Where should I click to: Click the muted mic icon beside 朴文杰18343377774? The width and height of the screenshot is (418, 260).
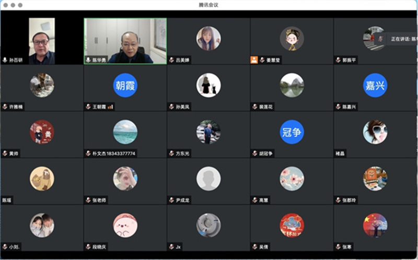[88, 153]
